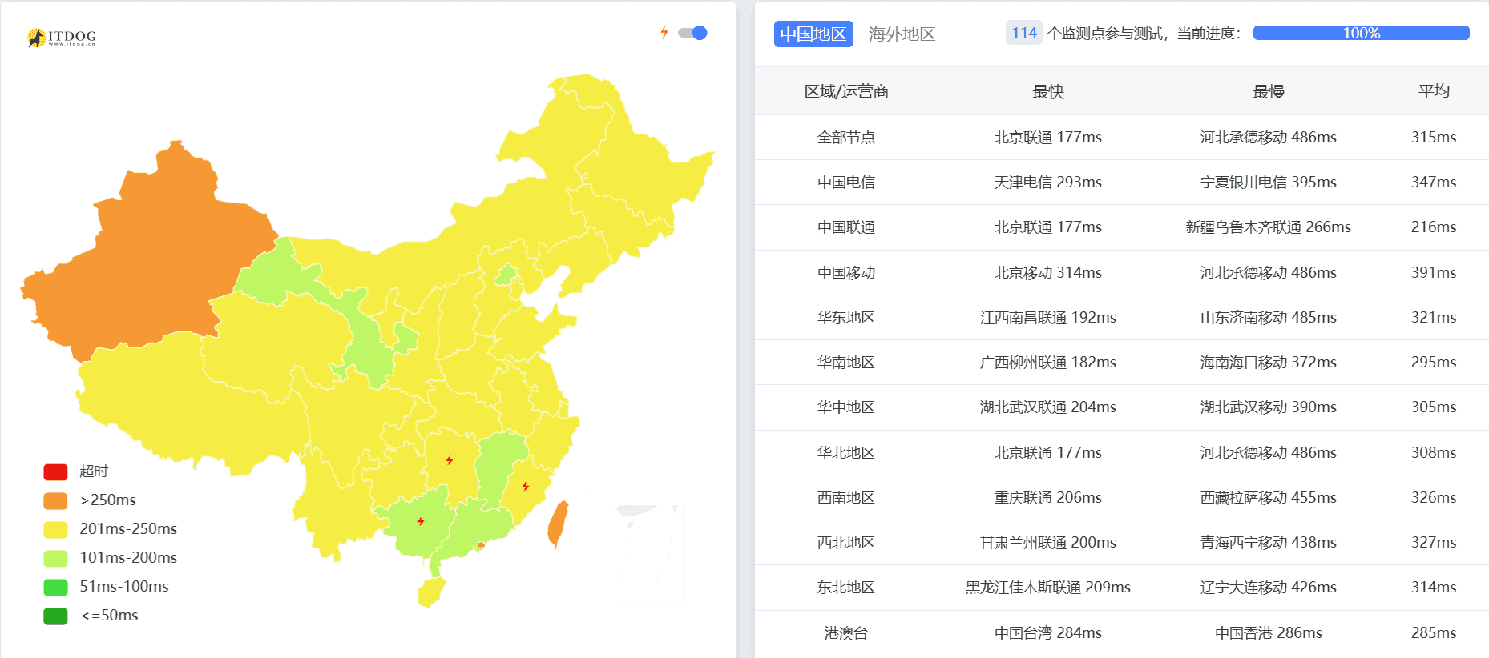This screenshot has height=658, width=1489.
Task: Click 北京移动 314ms cell
Action: tap(1048, 273)
